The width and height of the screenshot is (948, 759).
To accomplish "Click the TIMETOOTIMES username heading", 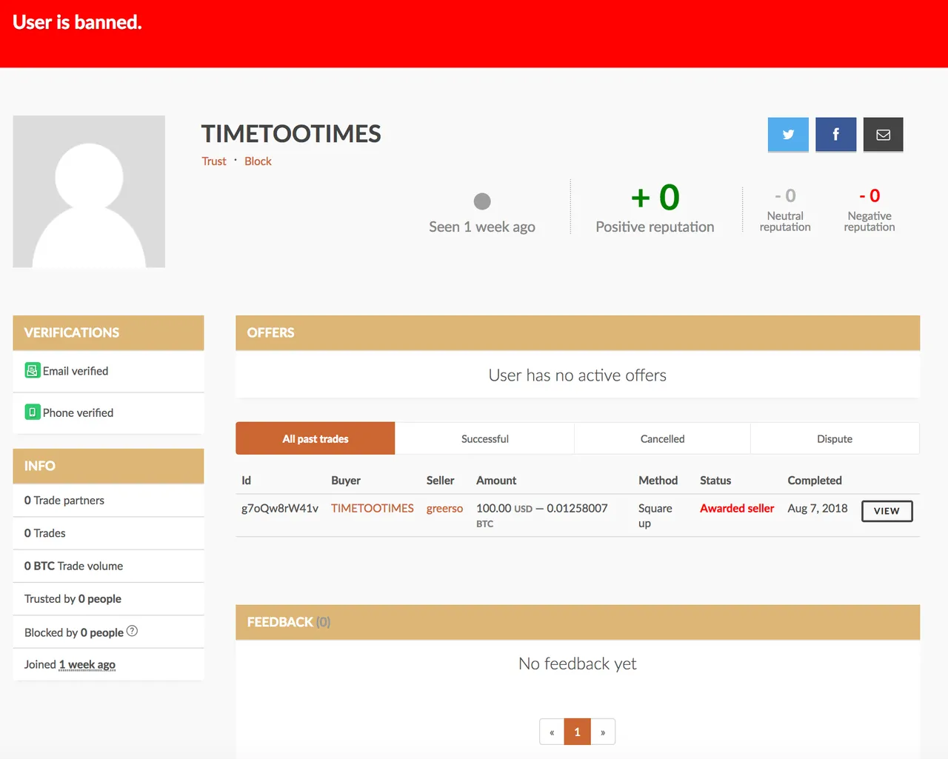I will (x=291, y=134).
